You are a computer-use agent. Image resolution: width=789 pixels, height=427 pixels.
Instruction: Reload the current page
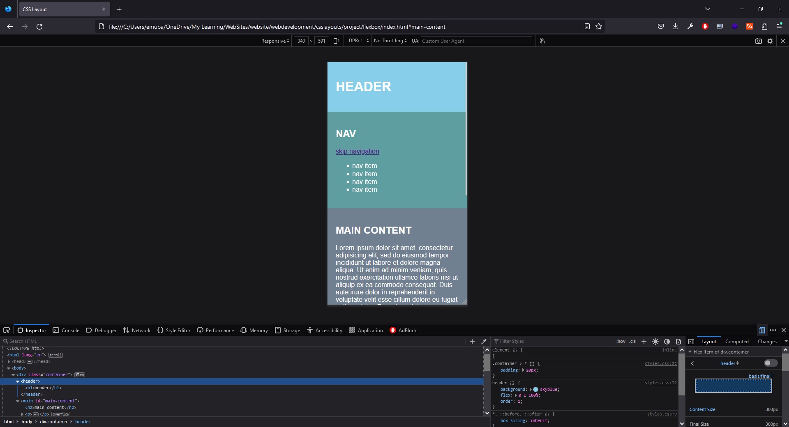[39, 26]
